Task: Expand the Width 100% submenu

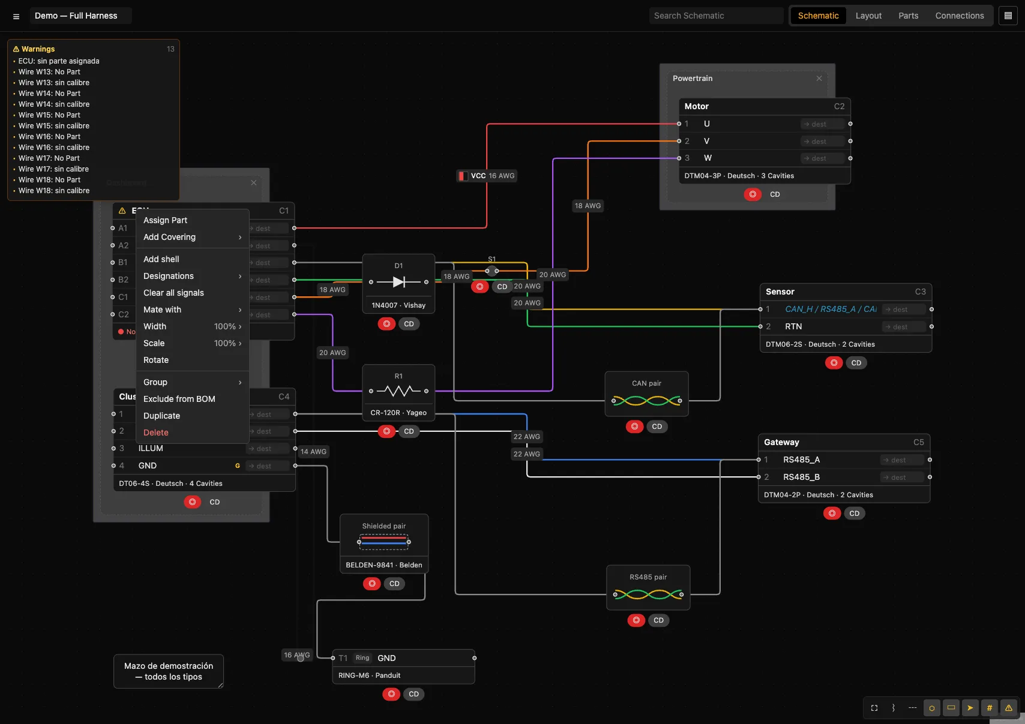Action: pos(193,326)
